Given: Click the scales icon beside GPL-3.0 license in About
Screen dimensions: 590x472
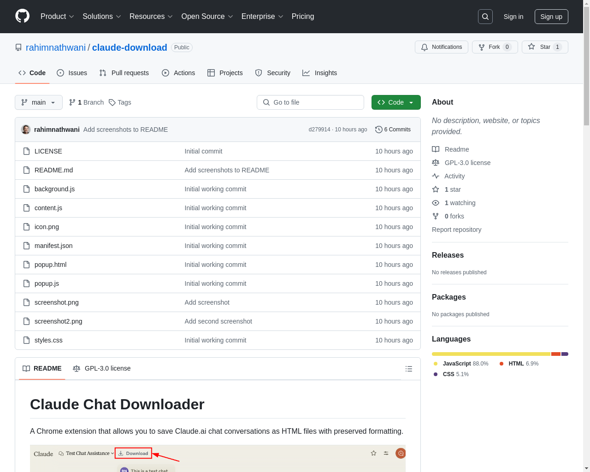Looking at the screenshot, I should click(x=436, y=163).
